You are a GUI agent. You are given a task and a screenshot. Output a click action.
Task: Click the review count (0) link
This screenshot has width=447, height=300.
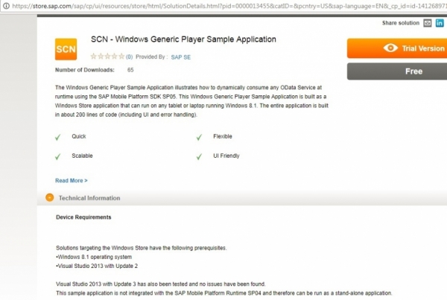(x=129, y=56)
